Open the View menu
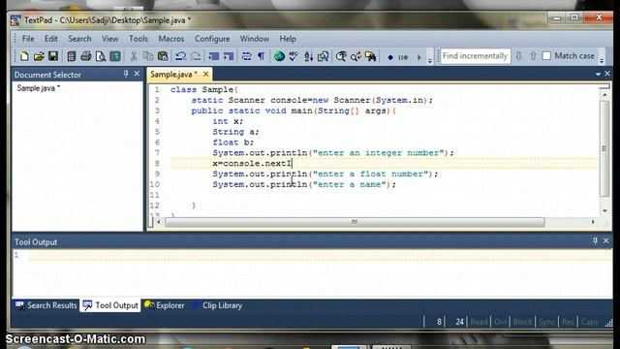Viewport: 620px width, 349px height. 109,39
